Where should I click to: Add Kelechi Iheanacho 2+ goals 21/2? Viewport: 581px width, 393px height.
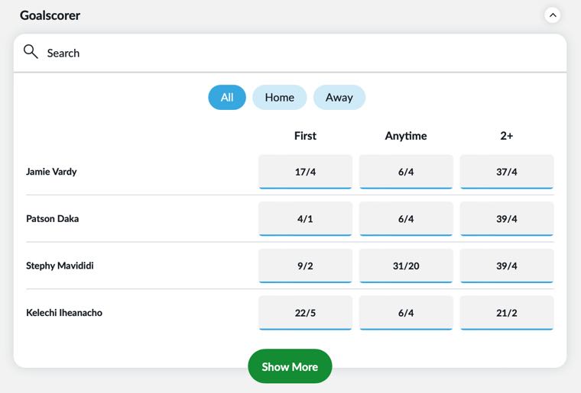point(507,313)
